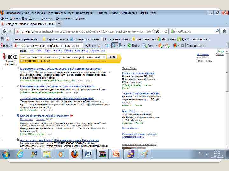Click 'Все объявления' link
Screen dimensions: 229x171
(x=130, y=128)
